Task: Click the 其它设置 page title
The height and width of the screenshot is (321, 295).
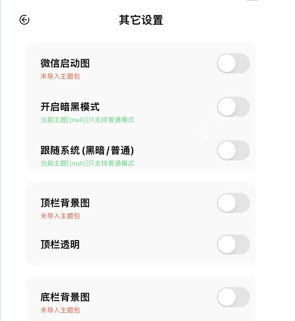Action: [x=141, y=20]
